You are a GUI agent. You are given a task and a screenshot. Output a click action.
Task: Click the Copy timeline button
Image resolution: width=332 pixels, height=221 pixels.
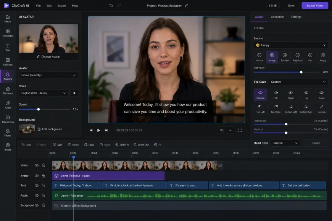click(x=89, y=145)
